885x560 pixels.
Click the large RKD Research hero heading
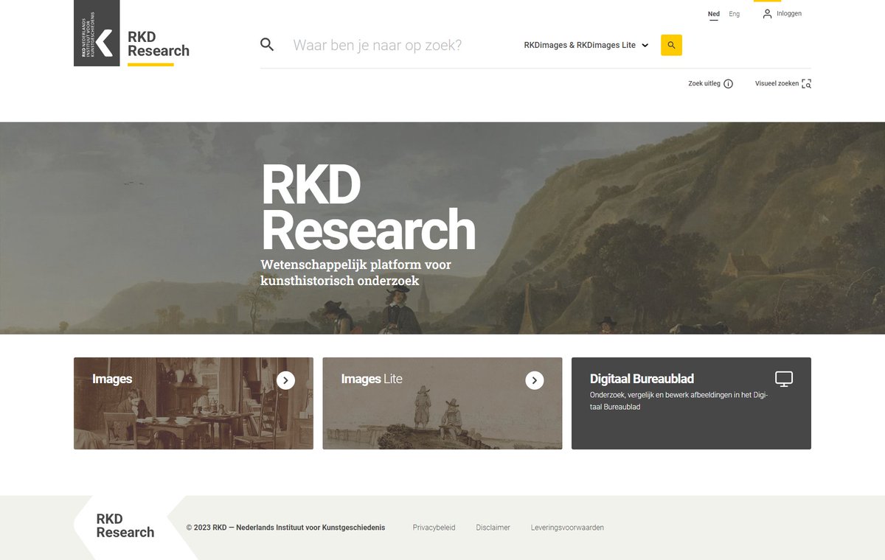(x=368, y=208)
